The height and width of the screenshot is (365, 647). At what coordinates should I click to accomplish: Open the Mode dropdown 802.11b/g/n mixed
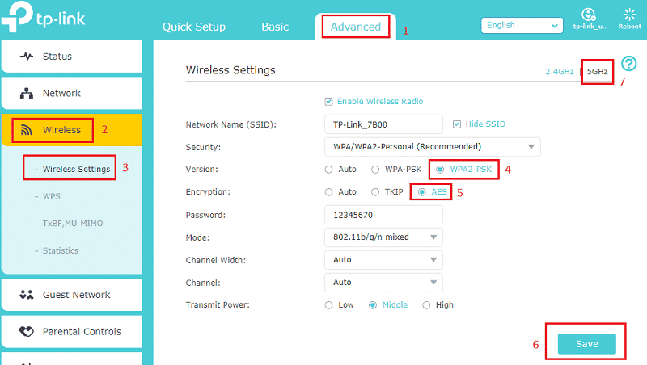pos(383,237)
